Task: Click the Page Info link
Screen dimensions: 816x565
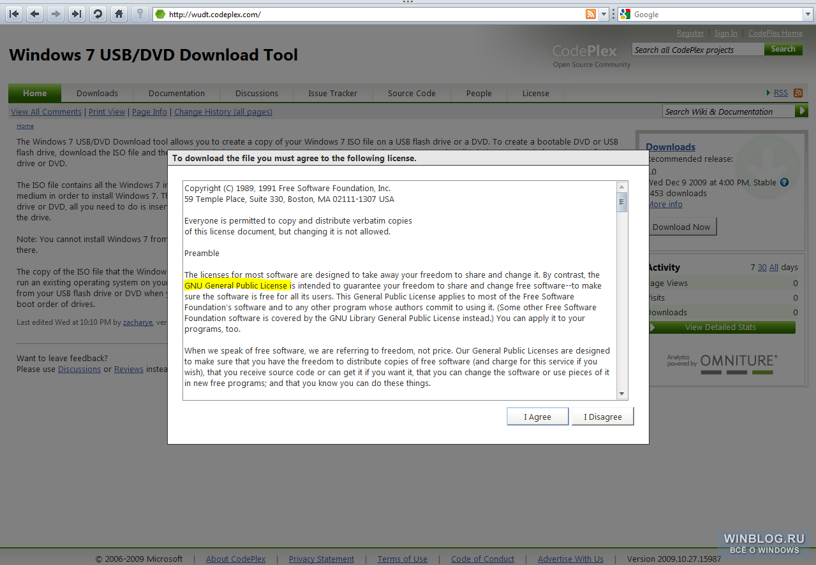Action: tap(149, 111)
